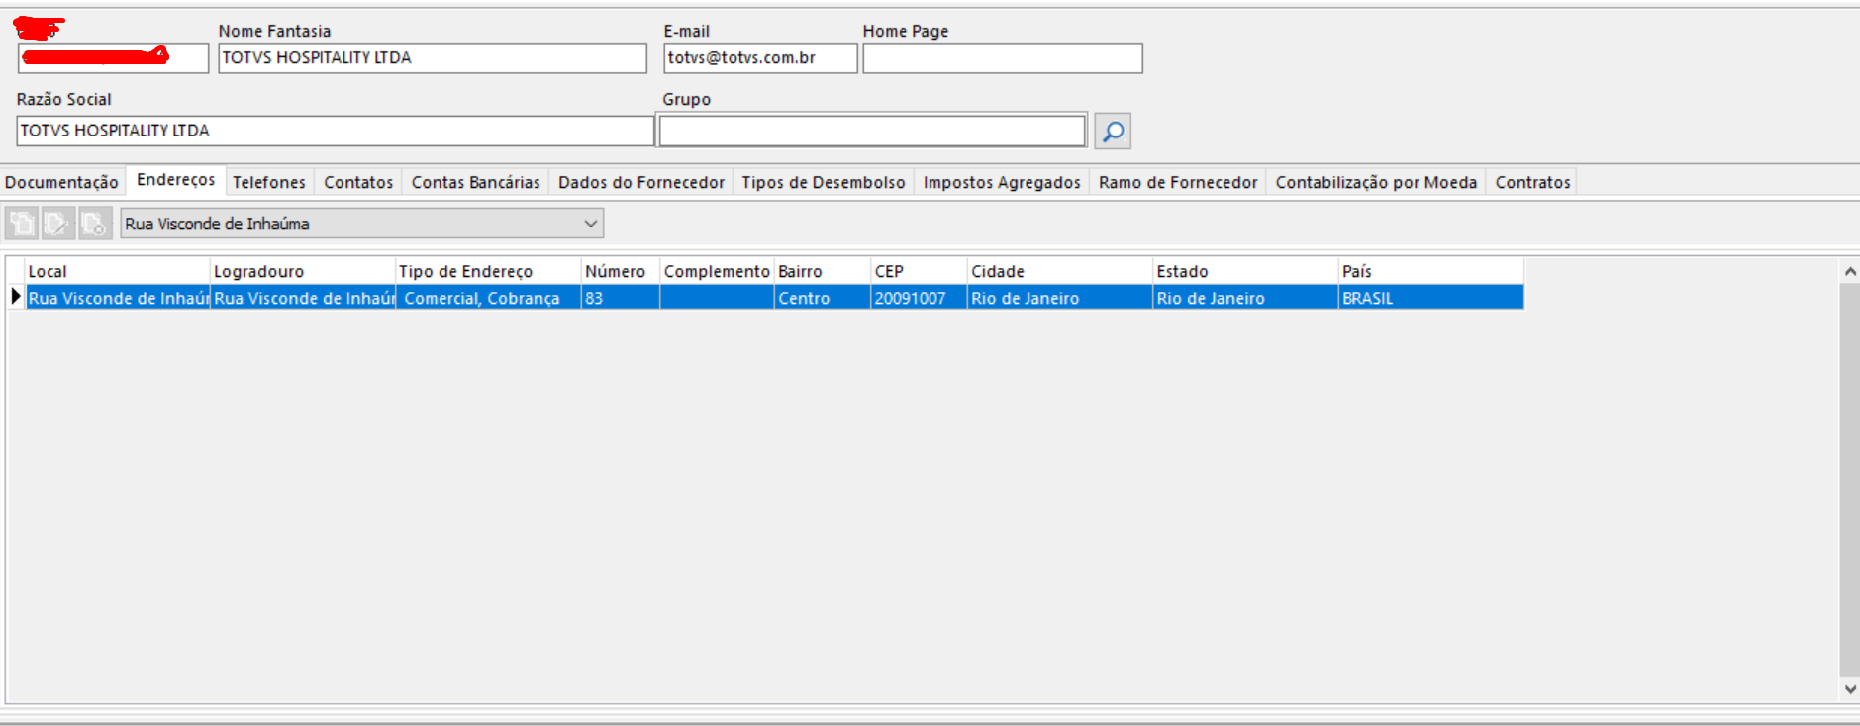Sort by the Número column header
Screen dimensions: 1860x726
click(621, 271)
